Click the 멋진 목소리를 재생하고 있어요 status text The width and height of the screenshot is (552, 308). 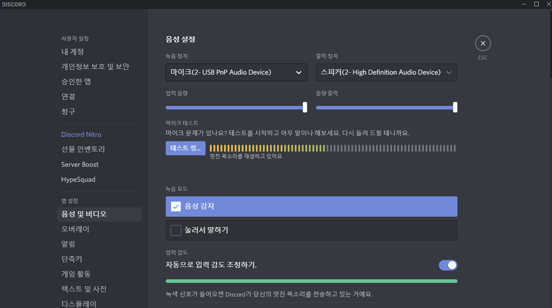pyautogui.click(x=246, y=156)
